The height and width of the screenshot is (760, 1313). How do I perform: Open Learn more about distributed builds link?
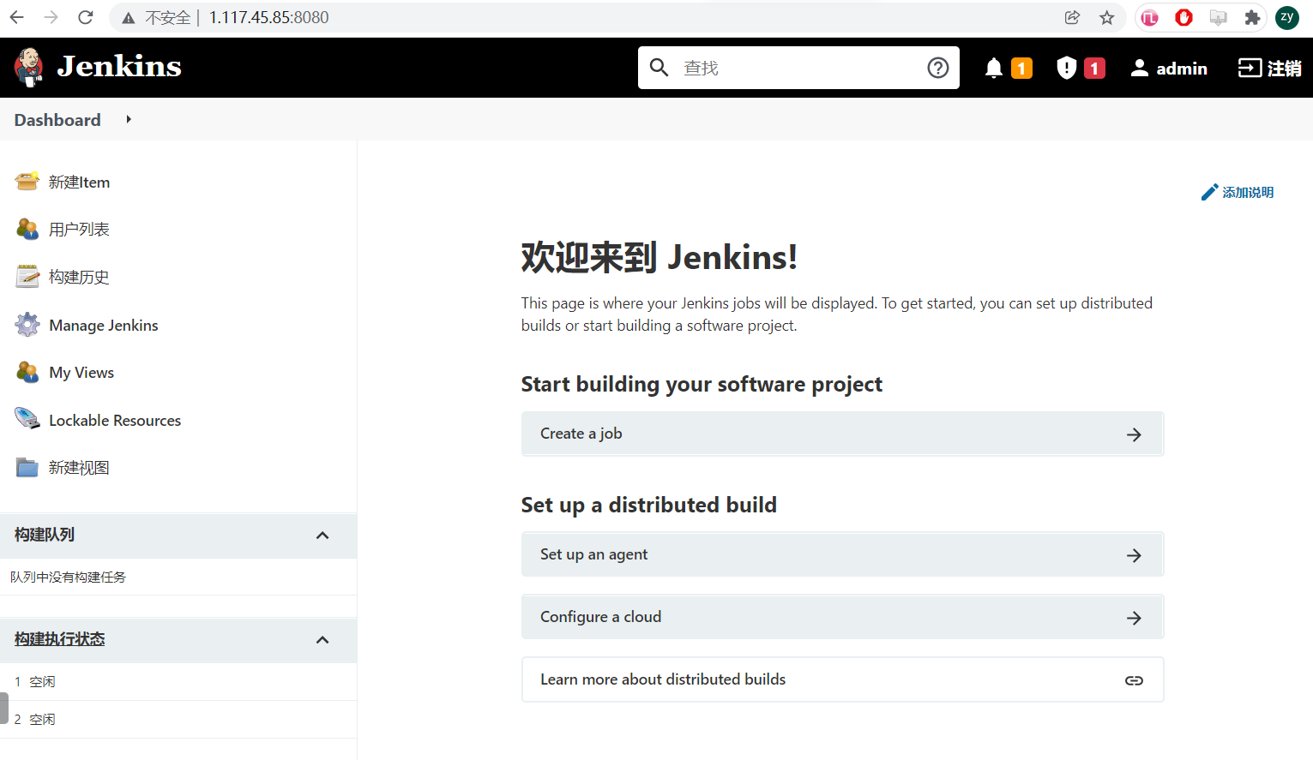841,679
